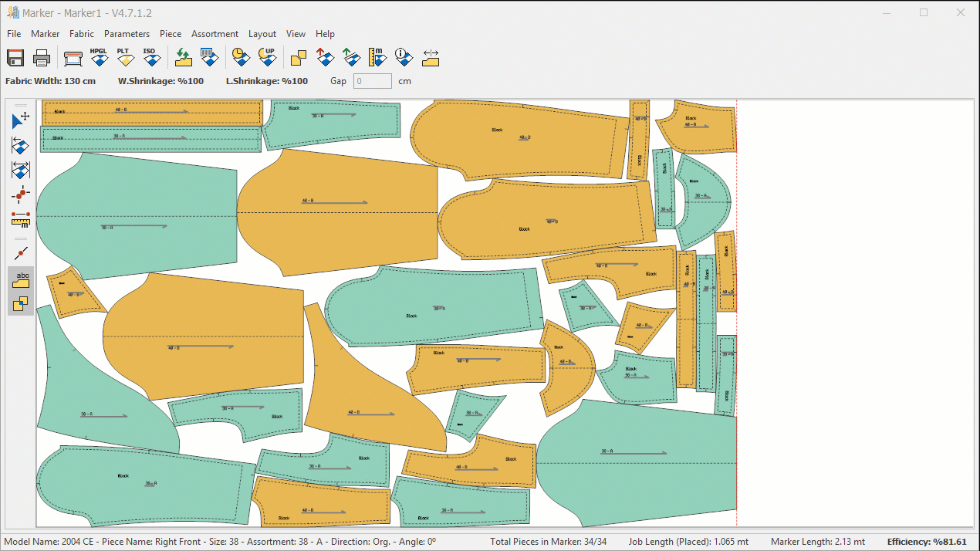Viewport: 980px width, 551px height.
Task: Export marker as HPGL file
Action: point(99,57)
